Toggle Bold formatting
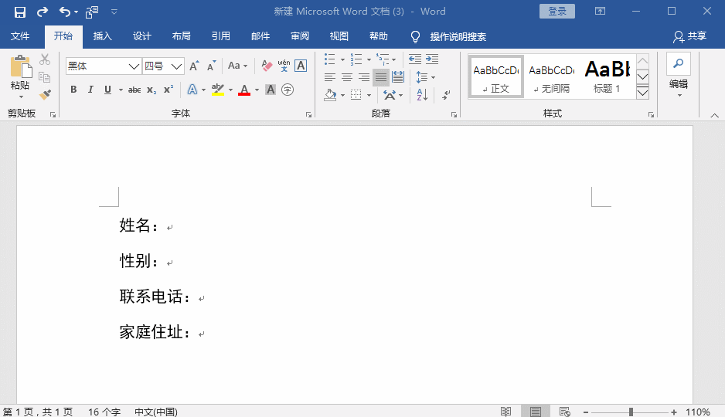 point(73,90)
